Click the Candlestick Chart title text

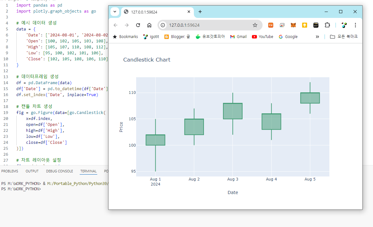[147, 60]
